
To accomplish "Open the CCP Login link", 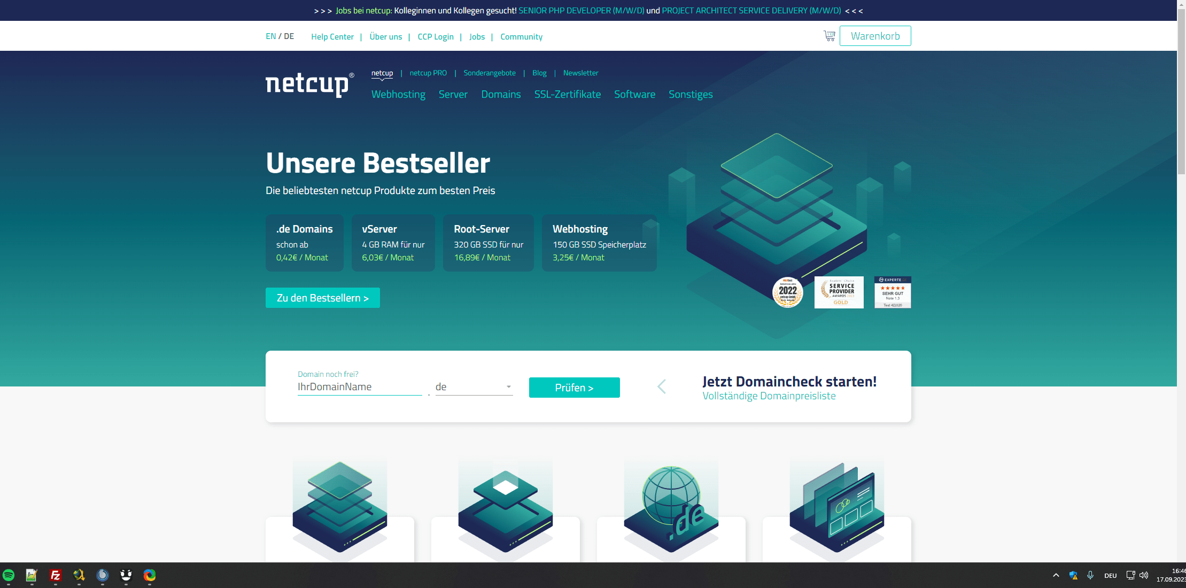I will [436, 37].
